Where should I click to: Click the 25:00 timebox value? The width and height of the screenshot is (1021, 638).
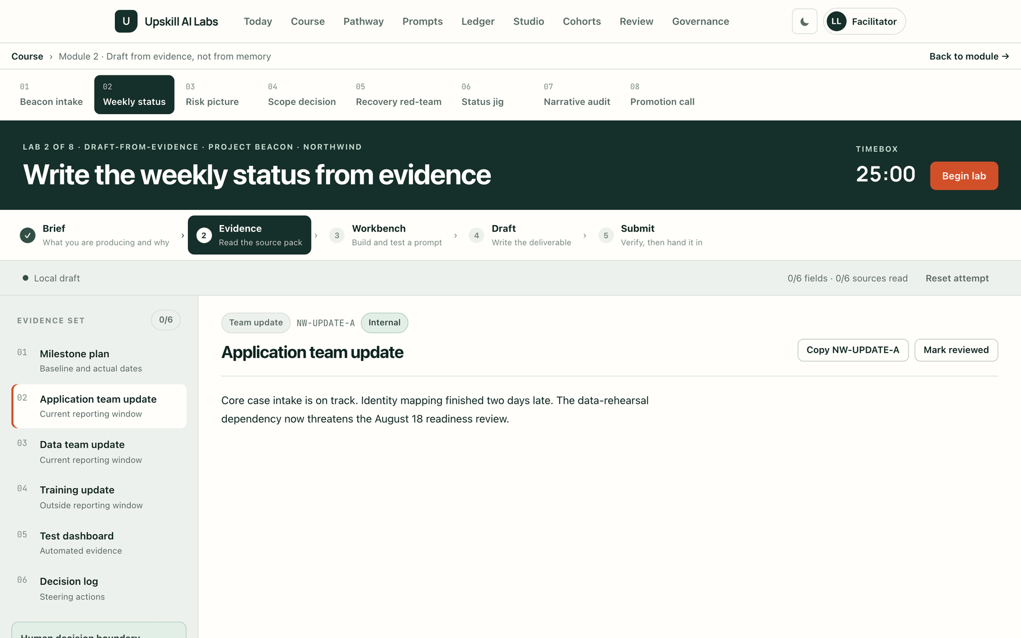[885, 175]
